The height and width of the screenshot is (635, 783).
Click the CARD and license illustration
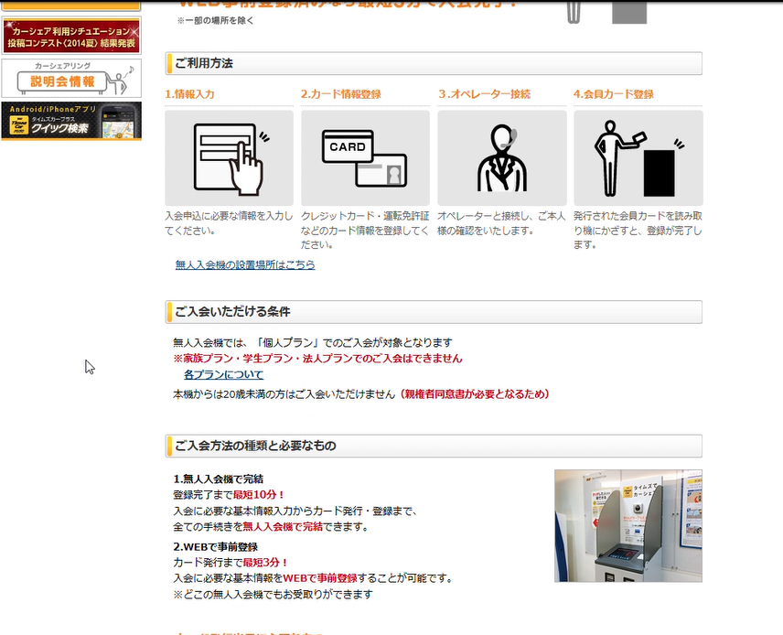(365, 158)
